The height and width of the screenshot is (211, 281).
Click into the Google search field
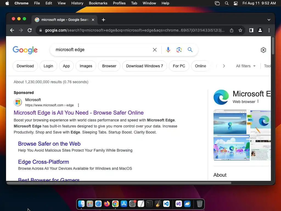pyautogui.click(x=102, y=50)
